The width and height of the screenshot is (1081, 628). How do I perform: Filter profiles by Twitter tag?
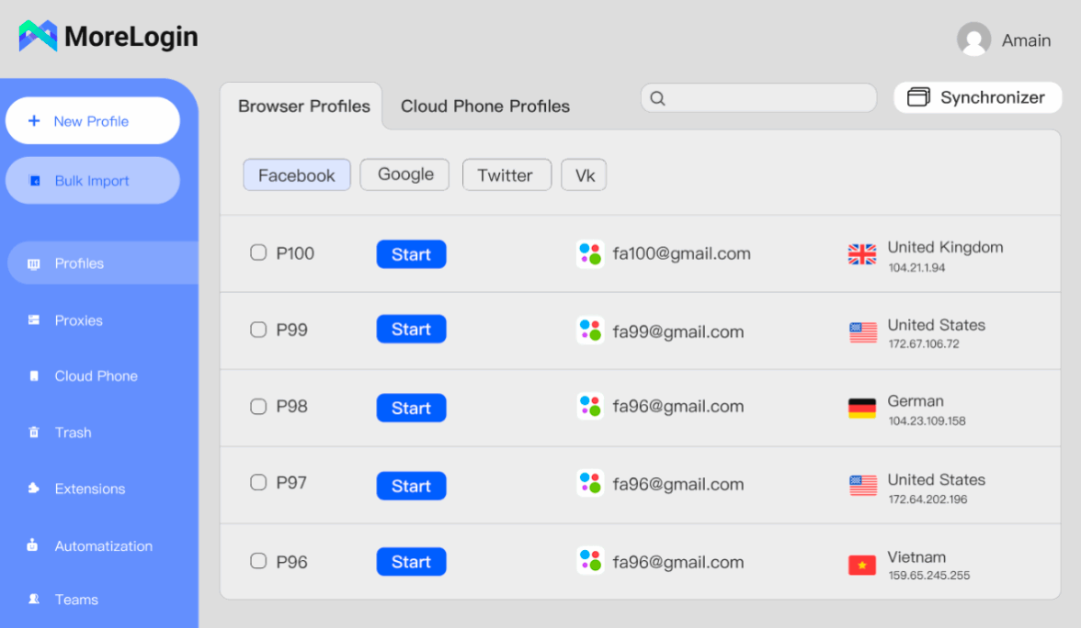click(x=506, y=175)
